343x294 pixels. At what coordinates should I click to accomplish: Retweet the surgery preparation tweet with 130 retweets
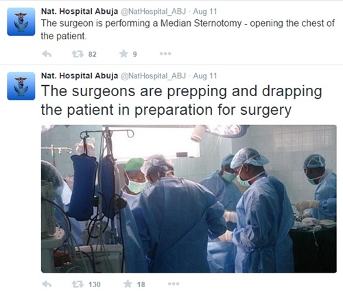(x=78, y=284)
